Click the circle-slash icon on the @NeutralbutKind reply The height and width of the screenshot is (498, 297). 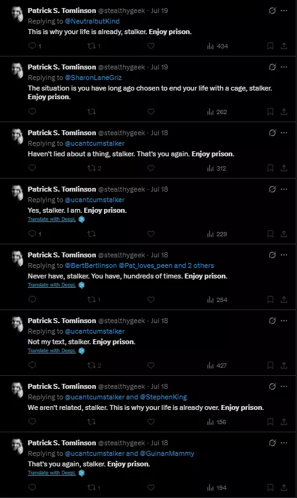[x=272, y=11]
